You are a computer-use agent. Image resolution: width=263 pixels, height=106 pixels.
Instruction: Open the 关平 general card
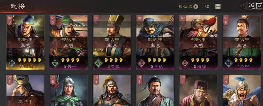click(69, 42)
